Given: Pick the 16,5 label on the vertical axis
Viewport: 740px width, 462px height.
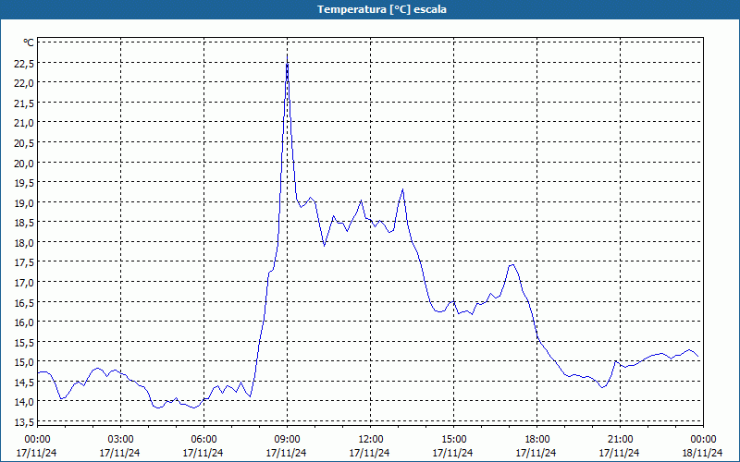Looking at the screenshot, I should point(24,302).
